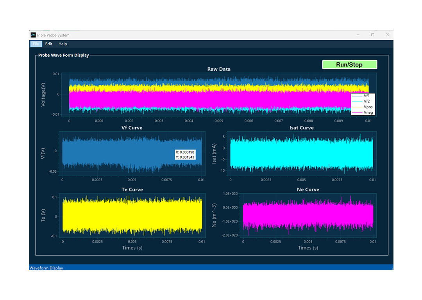Click the yellow Te Curve plot
Image resolution: width=422 pixels, height=300 pixels.
(x=132, y=216)
